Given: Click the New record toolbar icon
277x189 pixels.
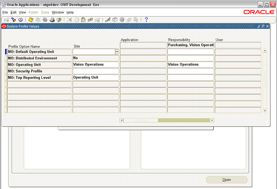Looking at the screenshot, I should [x=6, y=20].
